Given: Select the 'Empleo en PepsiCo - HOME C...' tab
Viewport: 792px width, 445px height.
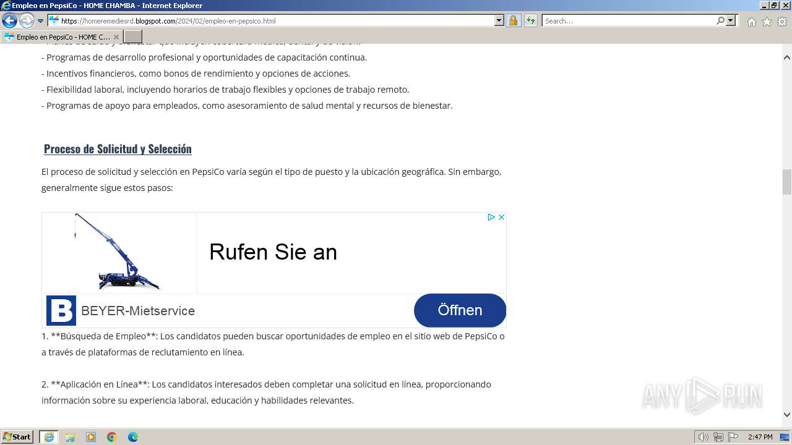Looking at the screenshot, I should (x=62, y=37).
